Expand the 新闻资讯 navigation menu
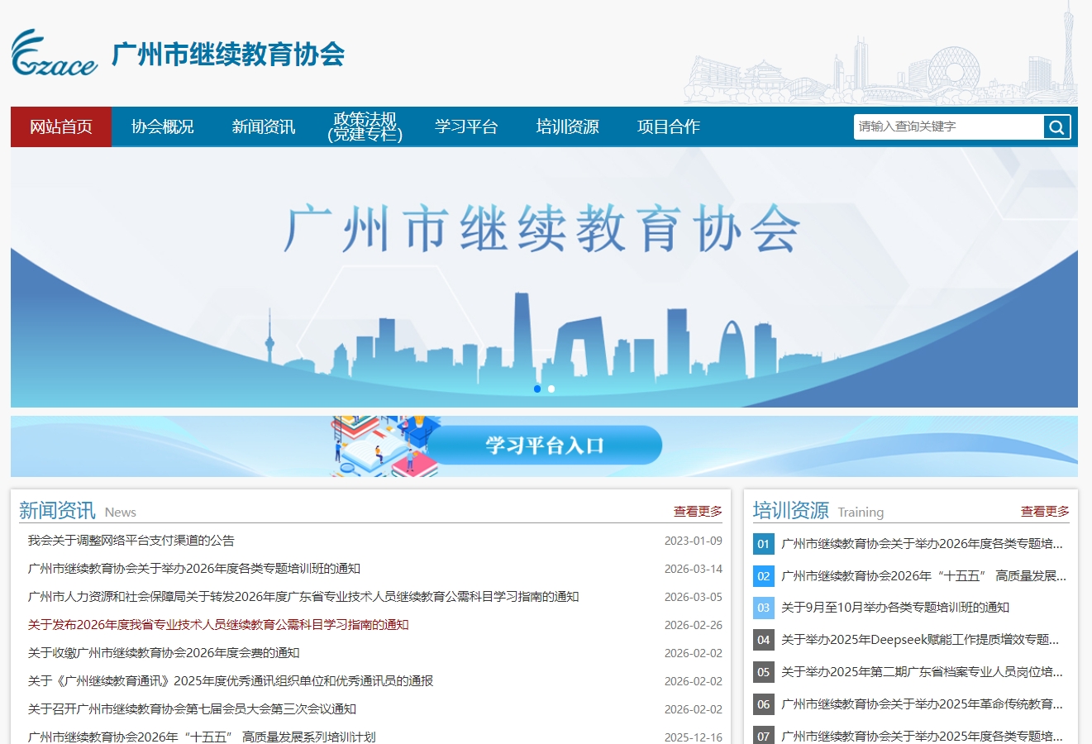This screenshot has width=1092, height=744. tap(263, 127)
